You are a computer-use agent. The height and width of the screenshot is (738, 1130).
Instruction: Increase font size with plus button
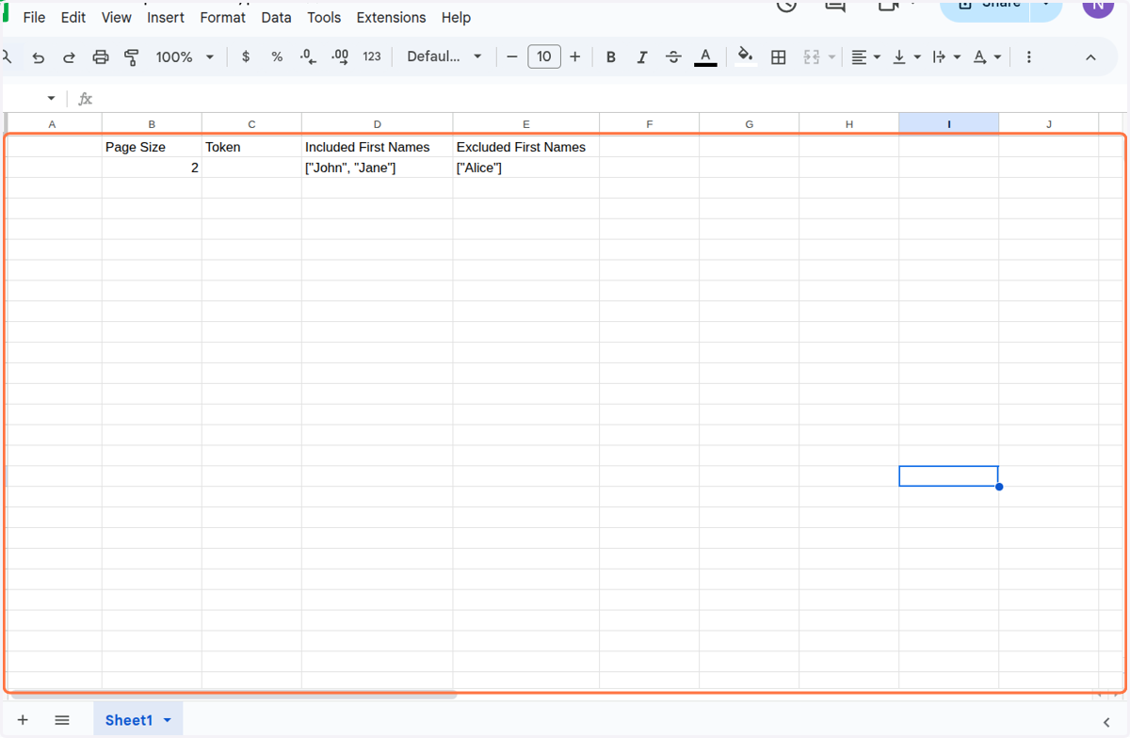(x=575, y=56)
